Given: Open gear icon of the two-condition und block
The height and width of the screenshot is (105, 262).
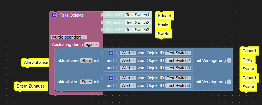Looking at the screenshot, I should (111, 78).
